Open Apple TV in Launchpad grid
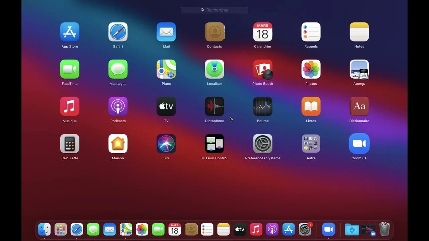429x241 pixels. (x=166, y=106)
